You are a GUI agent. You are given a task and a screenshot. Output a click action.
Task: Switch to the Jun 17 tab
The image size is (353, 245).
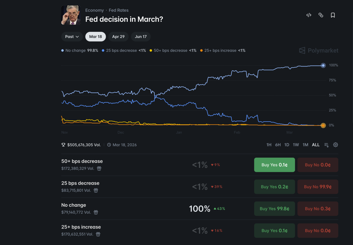pyautogui.click(x=141, y=37)
